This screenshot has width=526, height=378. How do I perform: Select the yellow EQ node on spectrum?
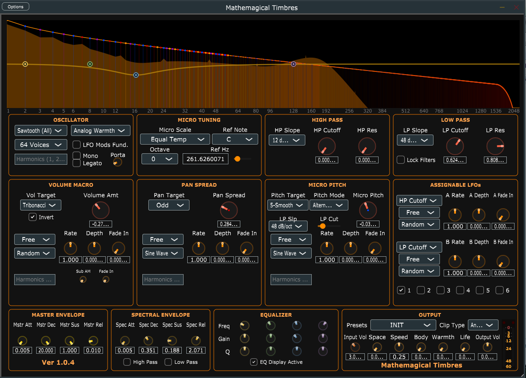coord(25,64)
